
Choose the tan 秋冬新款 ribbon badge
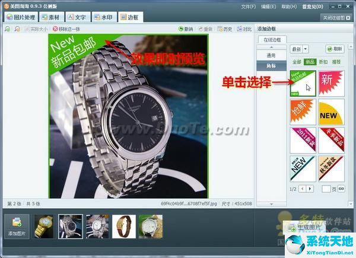[x=332, y=168]
